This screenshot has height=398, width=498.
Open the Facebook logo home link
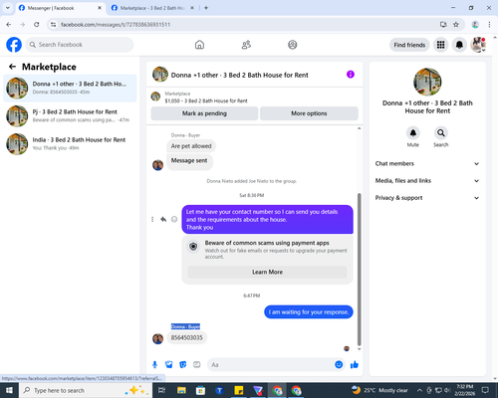click(14, 45)
